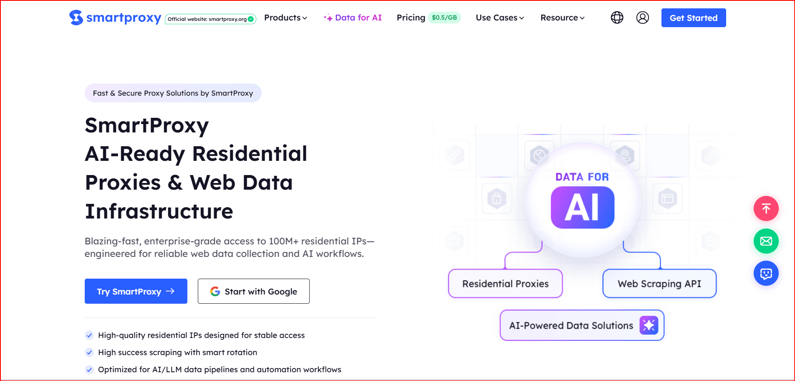Click the sparkle icon beside AI-Powered Data Solutions
The width and height of the screenshot is (795, 381).
tap(649, 325)
